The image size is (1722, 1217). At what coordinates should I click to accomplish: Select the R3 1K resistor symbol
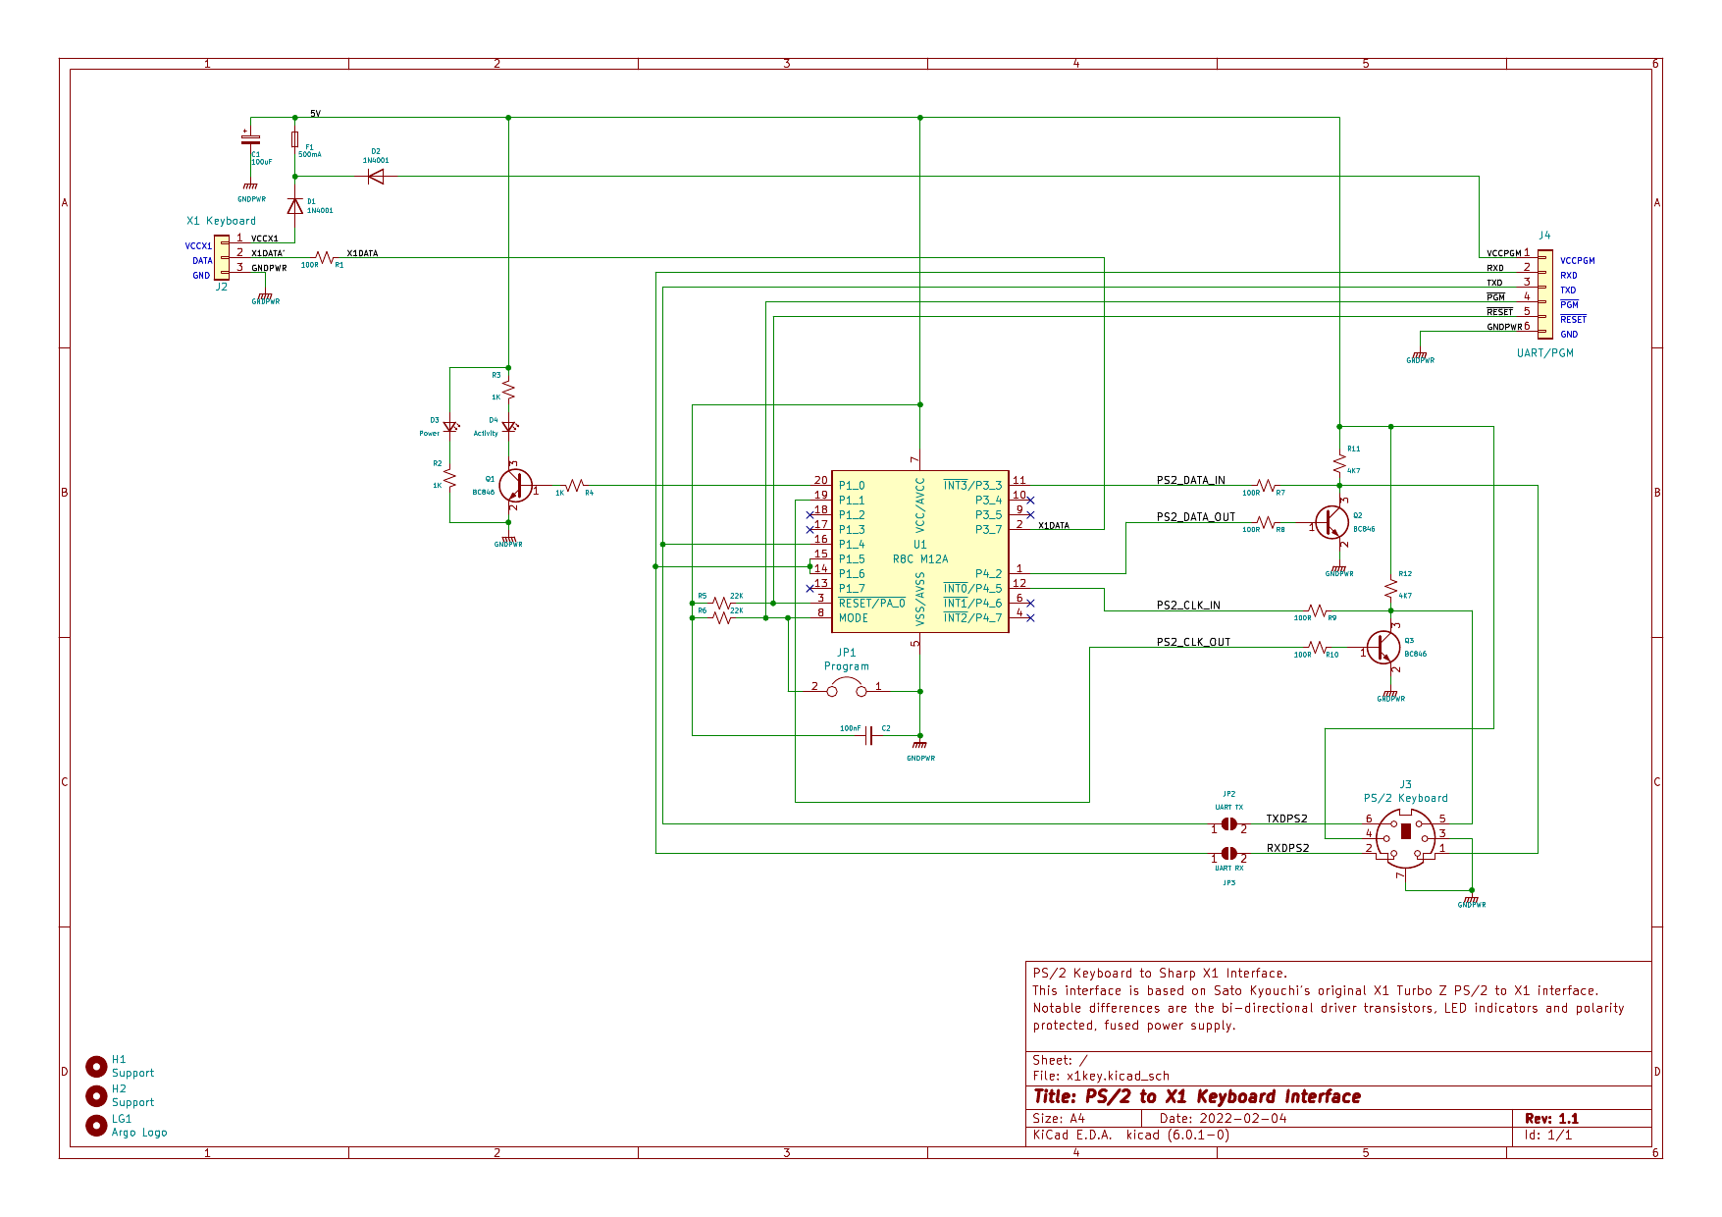[x=508, y=391]
